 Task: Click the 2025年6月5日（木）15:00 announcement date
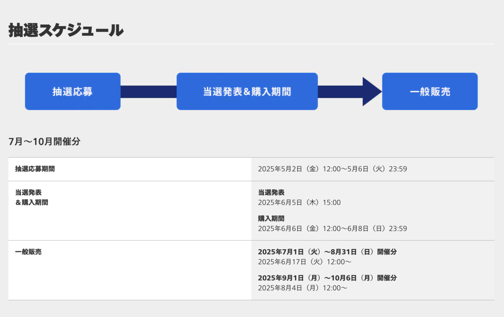pos(299,203)
